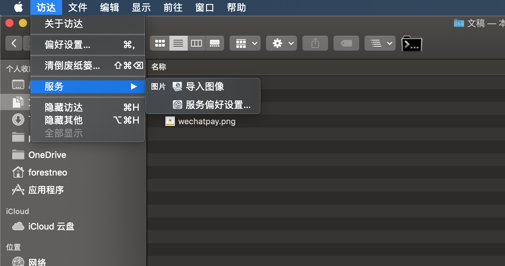Click the 网络 globe icon

pos(18,262)
